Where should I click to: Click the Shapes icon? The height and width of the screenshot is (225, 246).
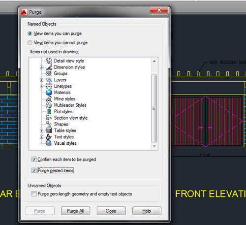click(49, 124)
